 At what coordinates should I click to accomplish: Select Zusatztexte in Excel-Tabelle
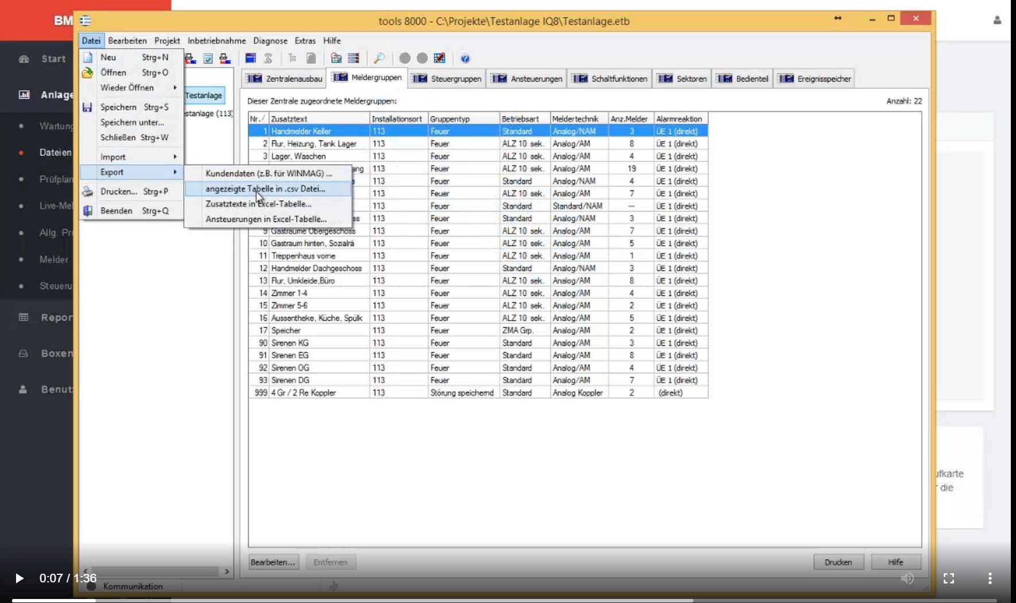268,204
